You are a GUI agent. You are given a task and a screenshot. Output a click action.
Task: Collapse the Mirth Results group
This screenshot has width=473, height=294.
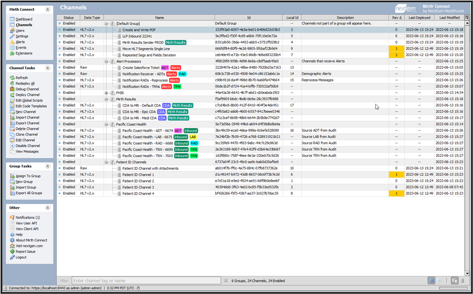pos(106,99)
